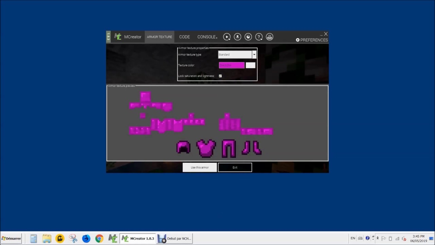Click the battery icon in system tray
This screenshot has width=435, height=245.
click(390, 239)
